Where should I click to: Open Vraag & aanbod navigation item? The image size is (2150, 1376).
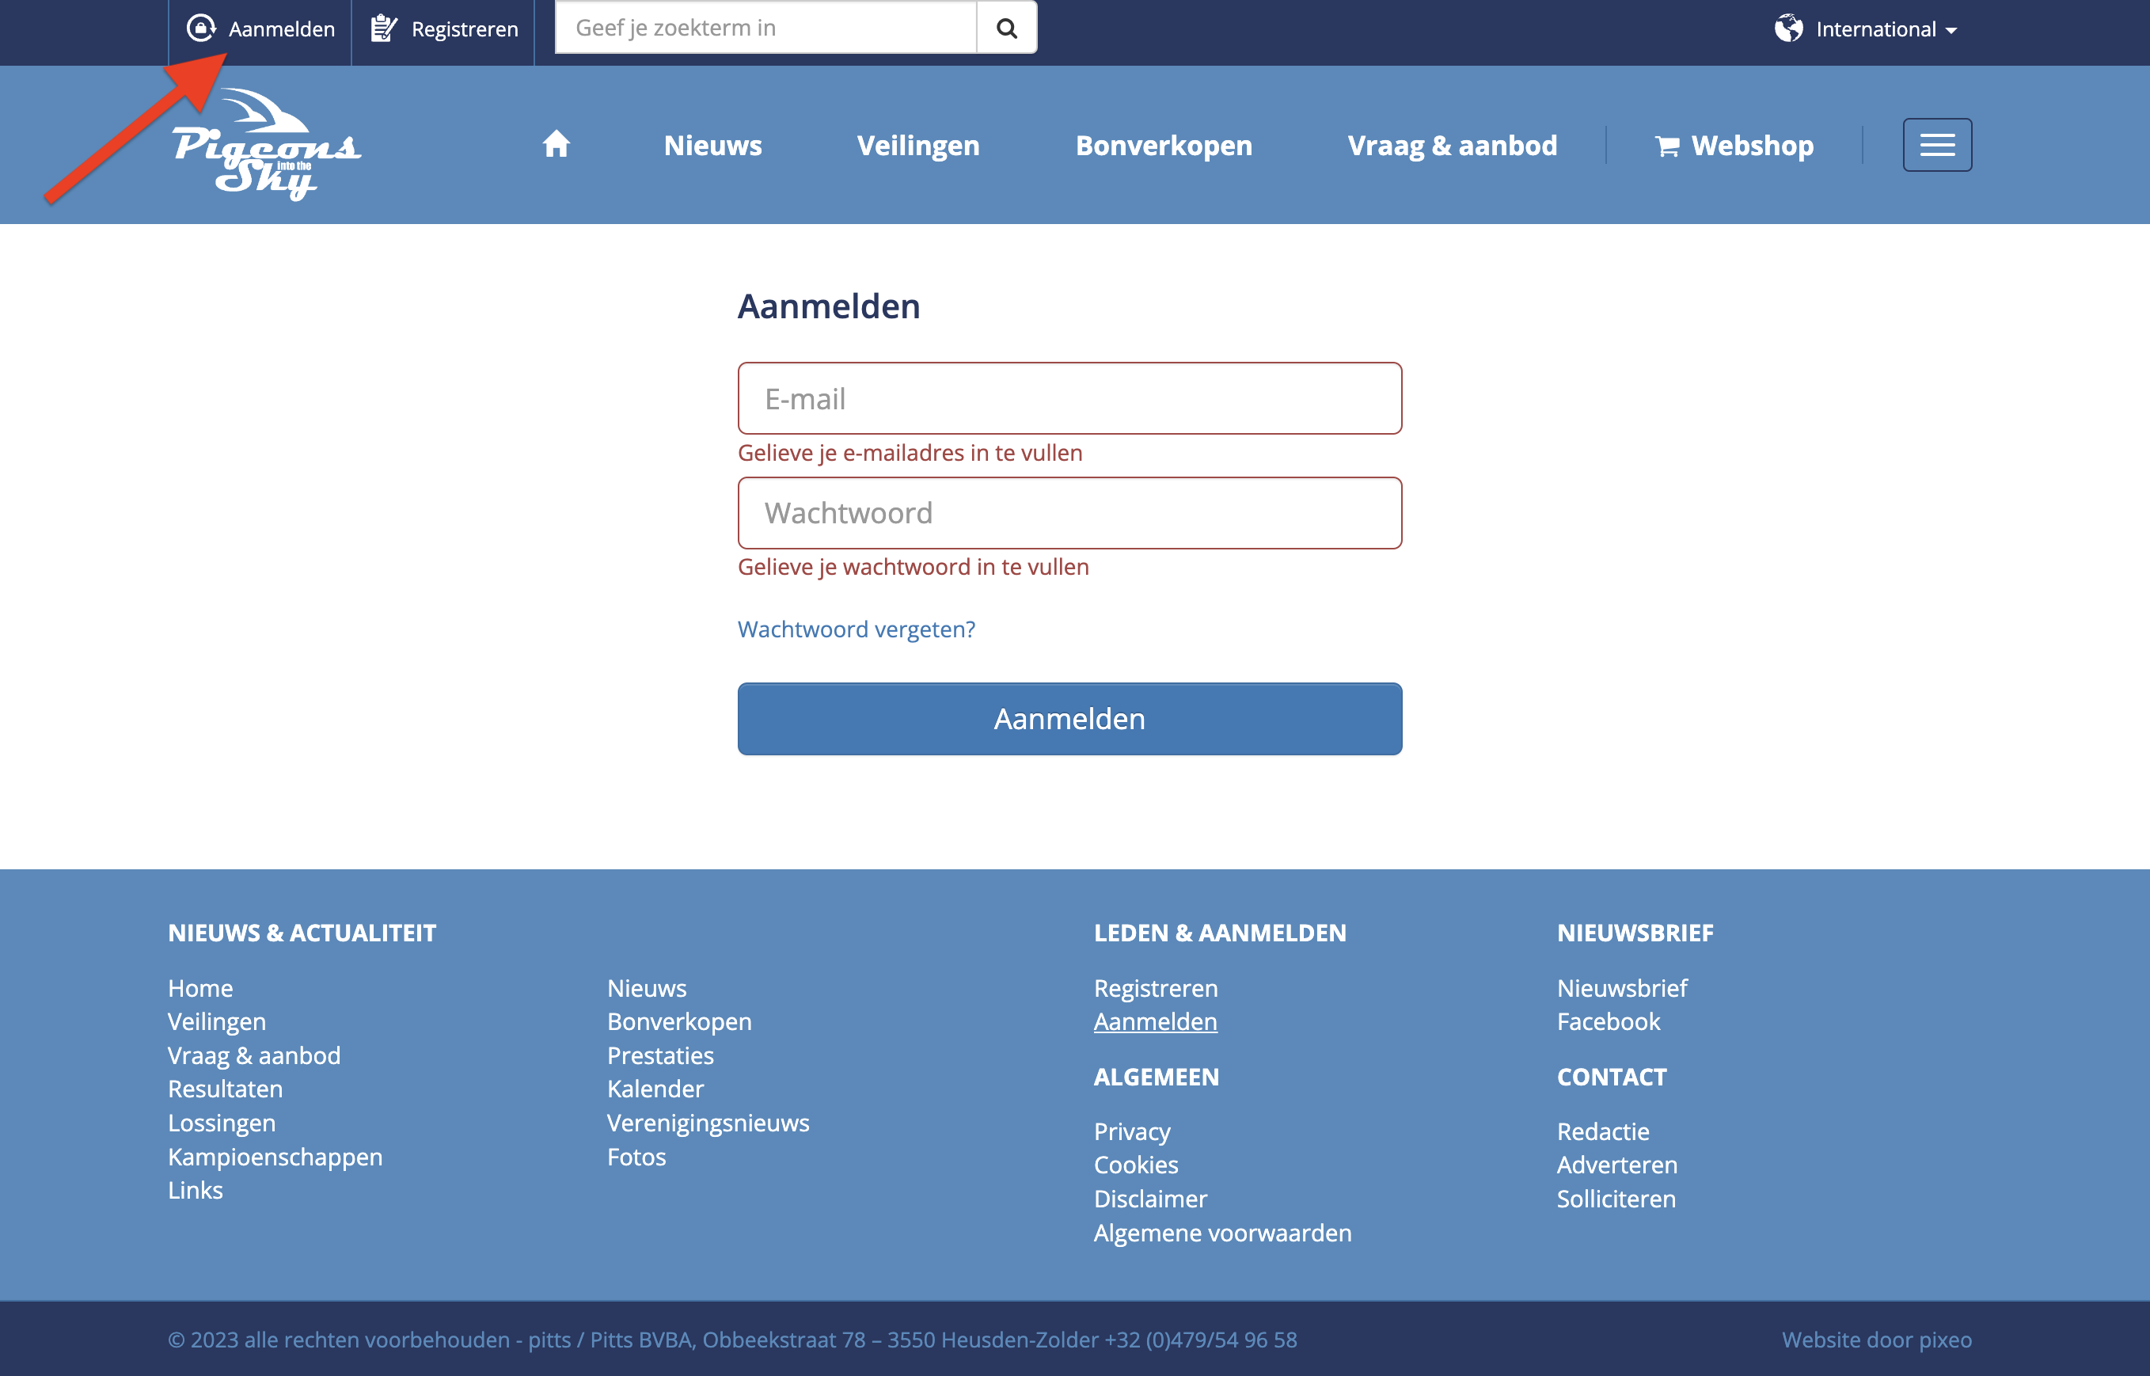tap(1452, 146)
